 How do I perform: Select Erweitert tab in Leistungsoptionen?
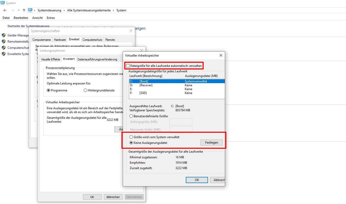click(x=69, y=59)
